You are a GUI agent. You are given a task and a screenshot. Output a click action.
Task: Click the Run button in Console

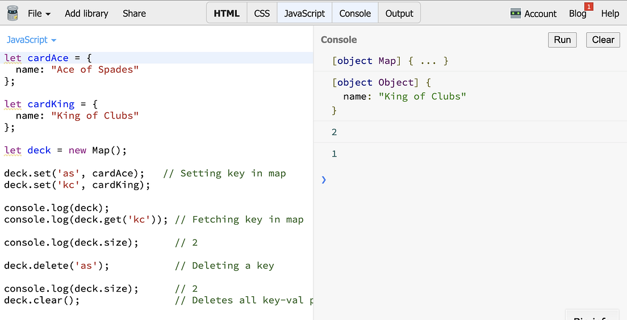click(562, 40)
